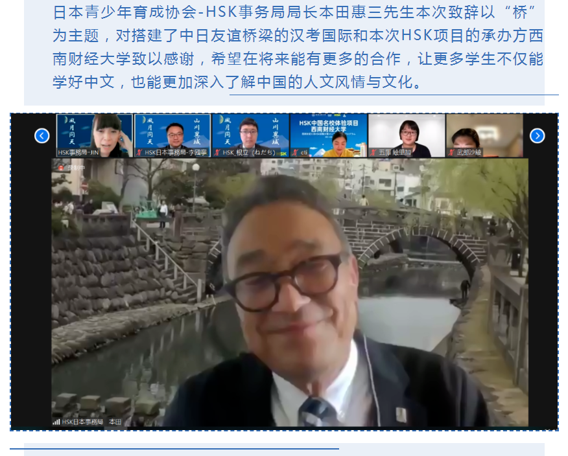Choose the 武部沙綾 participant thumbnail
The height and width of the screenshot is (456, 568).
[x=484, y=135]
